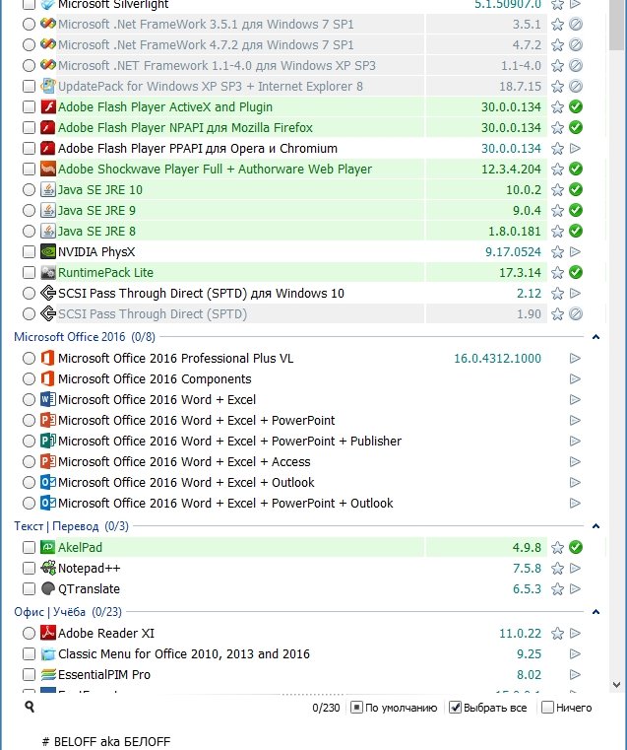Click the play arrow for Office 2016 Word + Excel + PowerPoint + Outlook
This screenshot has height=750, width=627.
click(x=576, y=503)
